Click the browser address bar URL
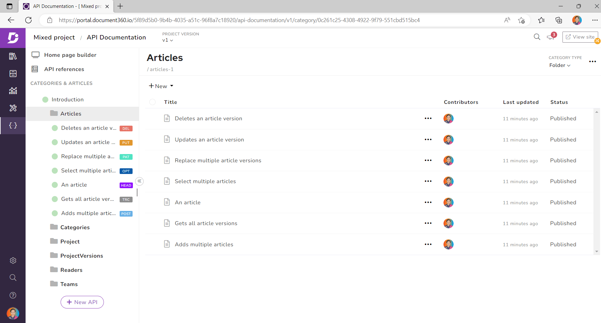Screen dimensions: 601x323 tap(239, 20)
